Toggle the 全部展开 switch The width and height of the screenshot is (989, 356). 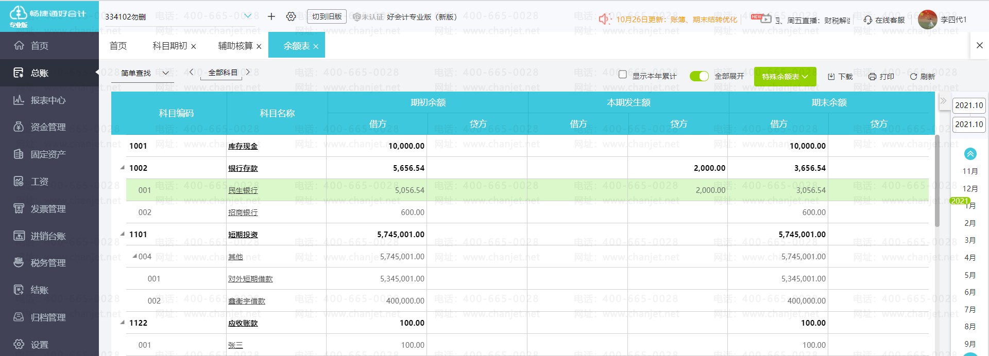699,76
